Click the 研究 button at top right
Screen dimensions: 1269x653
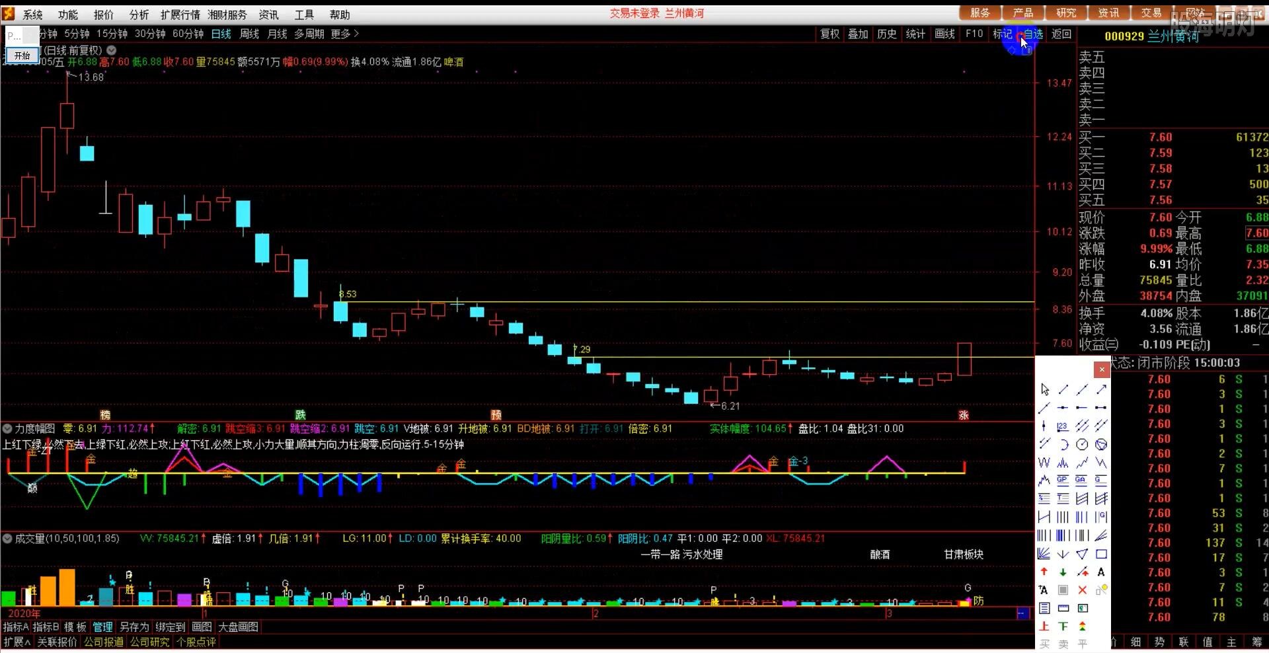pyautogui.click(x=1066, y=13)
